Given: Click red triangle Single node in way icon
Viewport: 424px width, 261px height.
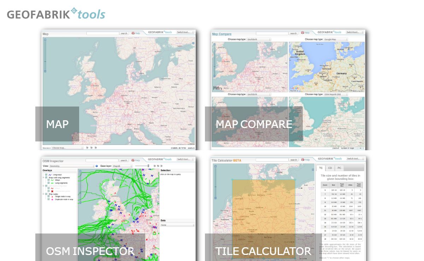Looking at the screenshot, I should point(52,196).
